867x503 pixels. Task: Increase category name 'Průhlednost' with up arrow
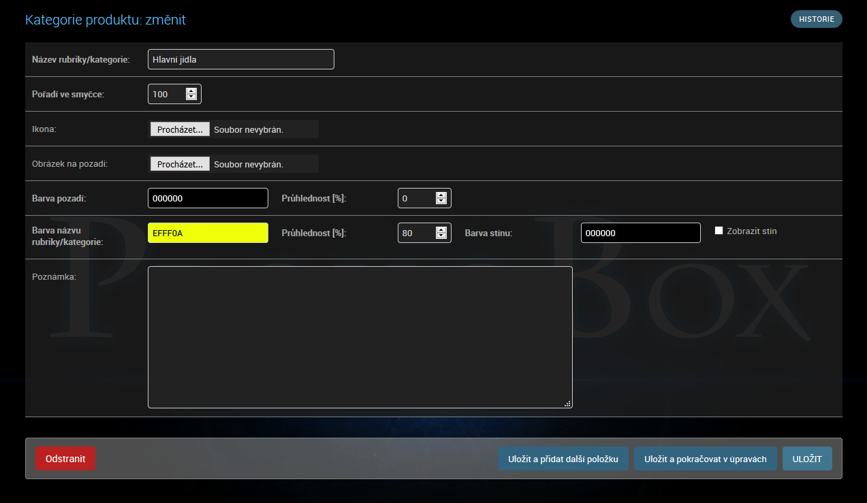[441, 229]
